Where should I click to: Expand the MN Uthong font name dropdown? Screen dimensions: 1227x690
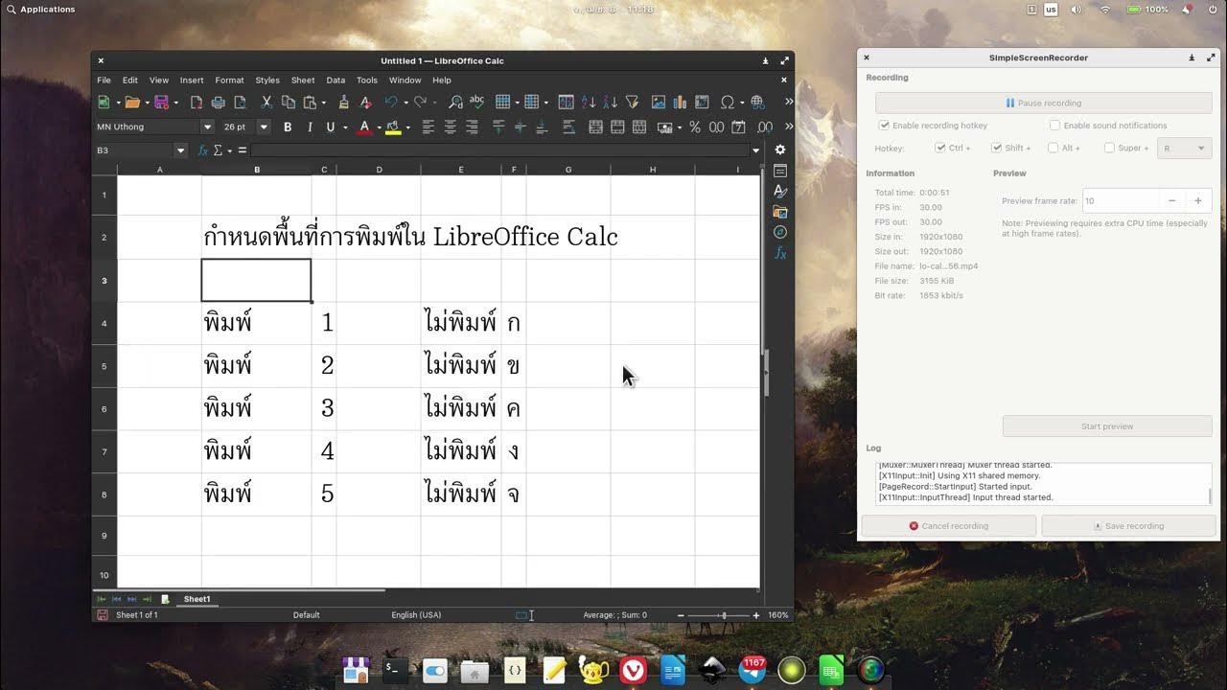206,126
